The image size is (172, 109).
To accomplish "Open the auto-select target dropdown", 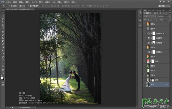I will 23,6.
